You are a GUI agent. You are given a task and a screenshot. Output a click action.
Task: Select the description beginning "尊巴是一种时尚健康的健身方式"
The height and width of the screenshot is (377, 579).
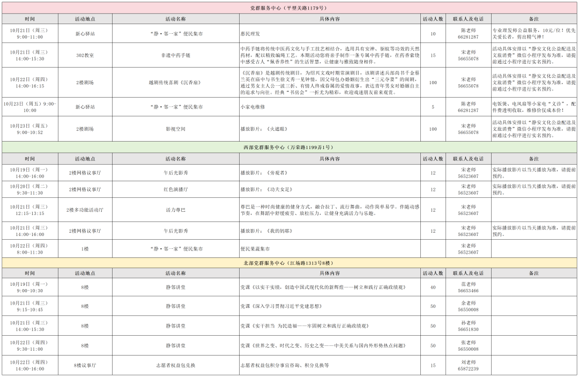(x=330, y=210)
